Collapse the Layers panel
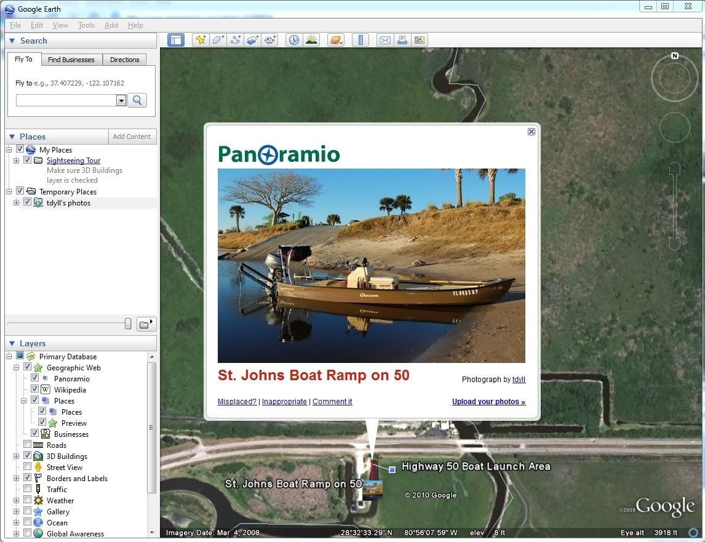This screenshot has height=542, width=705. 12,343
